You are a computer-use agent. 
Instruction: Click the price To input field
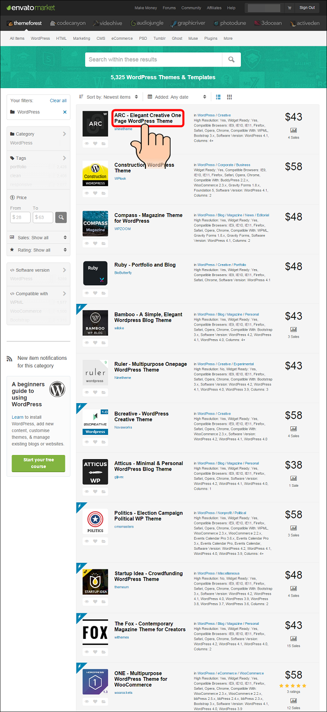[43, 217]
